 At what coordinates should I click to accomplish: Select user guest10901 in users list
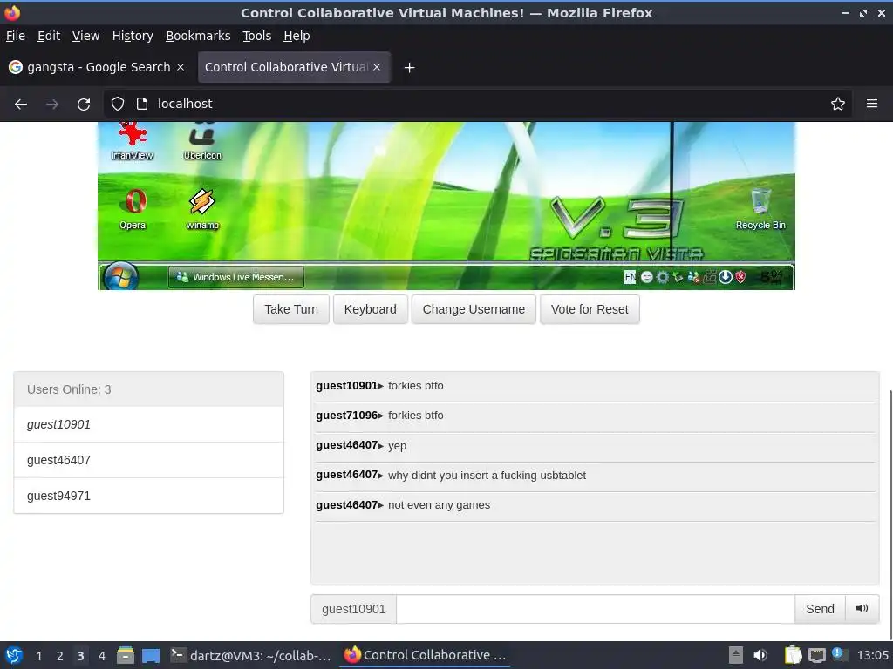(148, 424)
